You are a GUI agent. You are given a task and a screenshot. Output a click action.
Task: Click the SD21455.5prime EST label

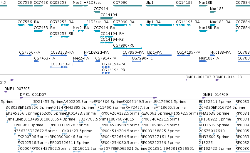point(48,102)
